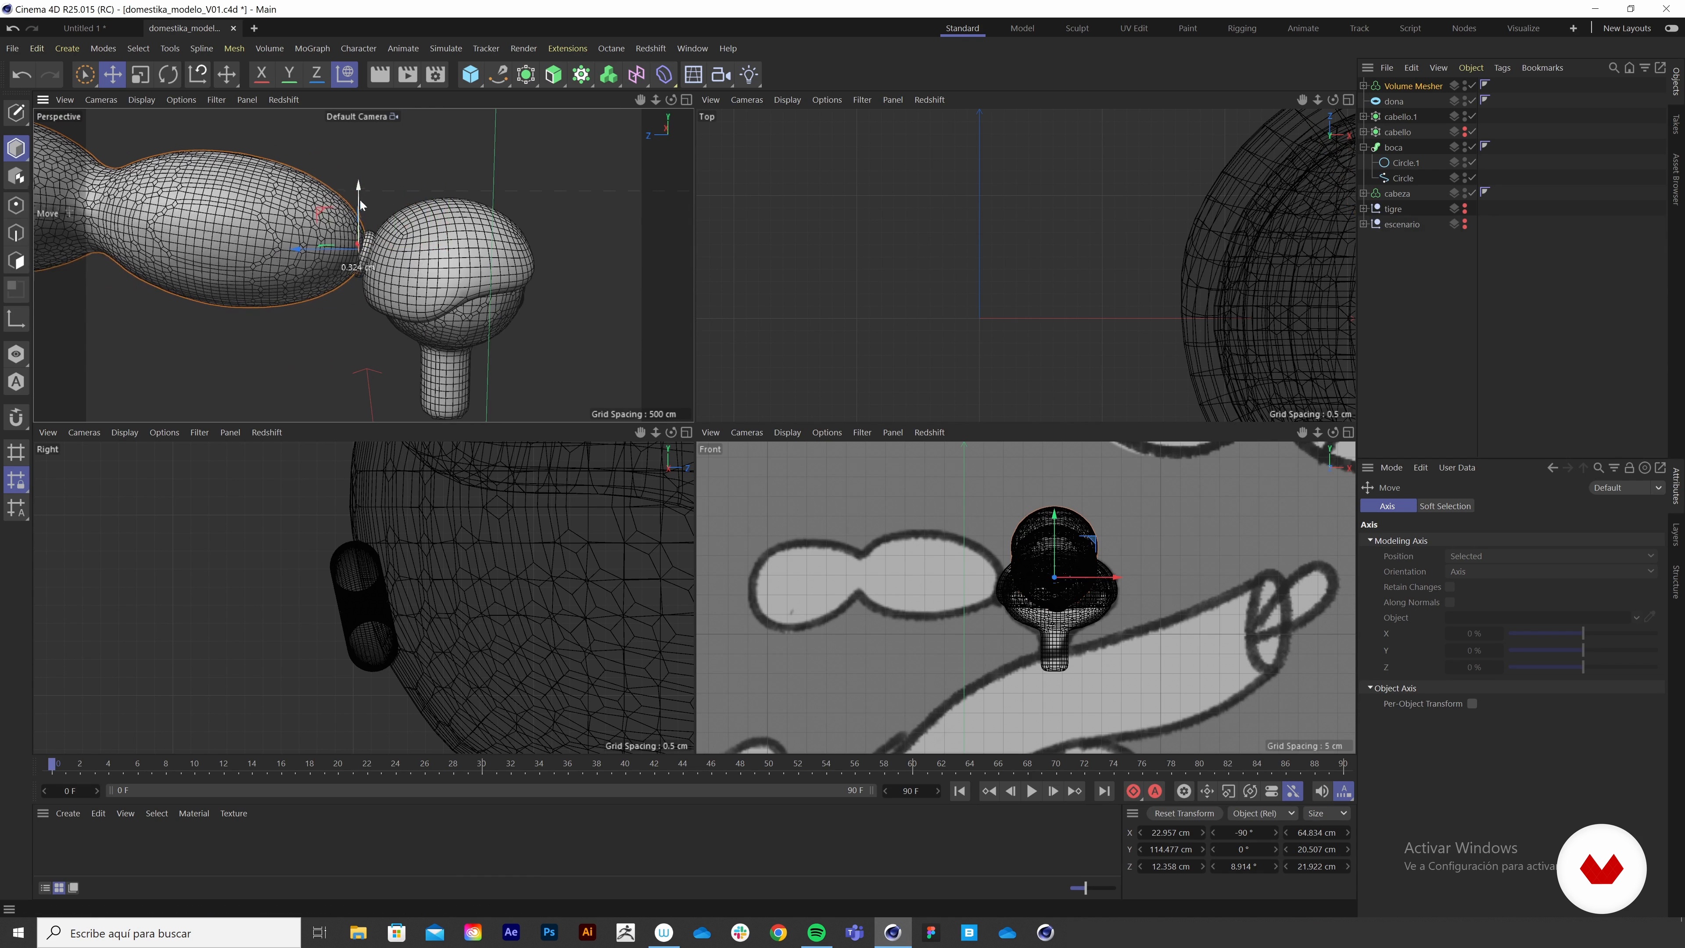Click the Enable Snap icon in left palette

16,417
